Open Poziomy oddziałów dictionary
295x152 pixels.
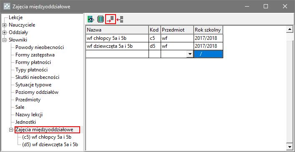[x=37, y=92]
